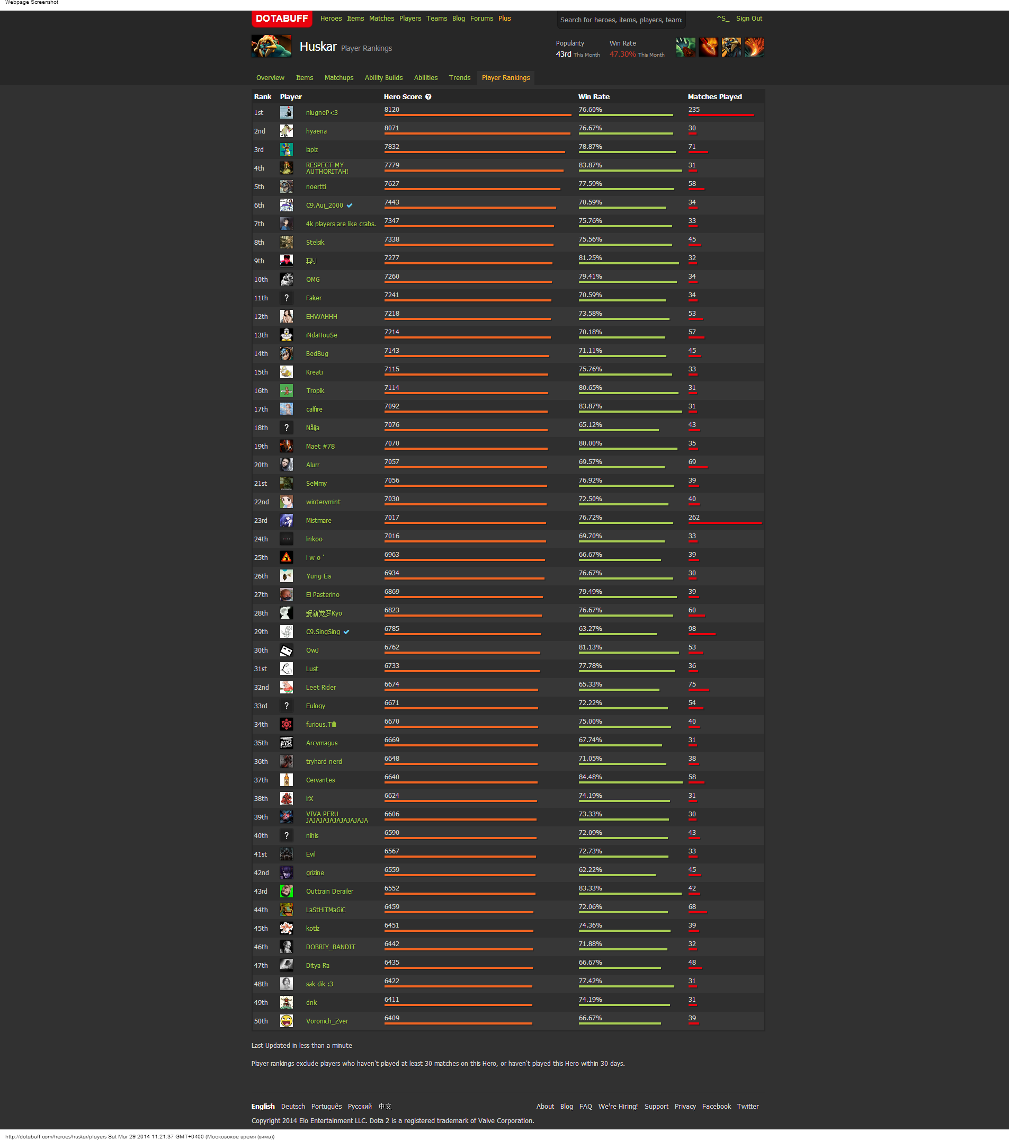The height and width of the screenshot is (1140, 1009).
Task: Select the Berserker's Blood ability icon
Action: point(731,47)
